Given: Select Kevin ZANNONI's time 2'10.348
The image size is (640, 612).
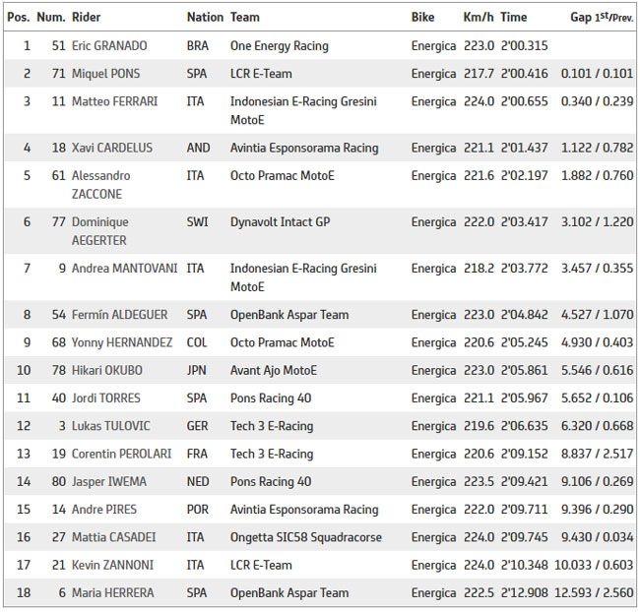Looking at the screenshot, I should point(524,565).
